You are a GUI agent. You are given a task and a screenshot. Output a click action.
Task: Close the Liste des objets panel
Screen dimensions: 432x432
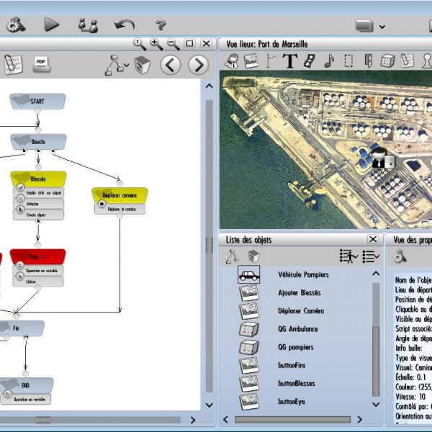pyautogui.click(x=373, y=239)
